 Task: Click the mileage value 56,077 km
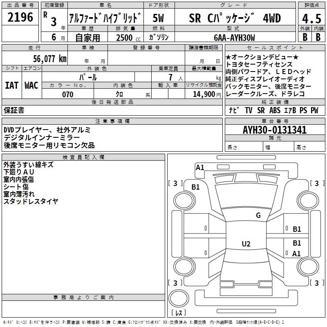coord(44,59)
